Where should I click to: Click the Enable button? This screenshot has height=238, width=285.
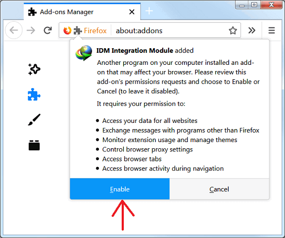[x=120, y=189]
